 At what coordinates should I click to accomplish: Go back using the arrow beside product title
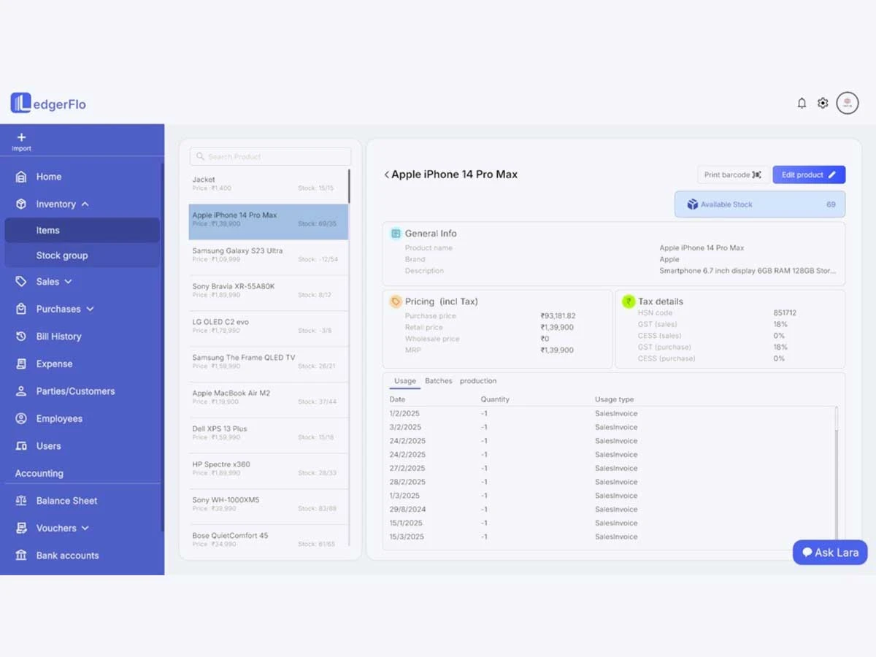tap(386, 175)
